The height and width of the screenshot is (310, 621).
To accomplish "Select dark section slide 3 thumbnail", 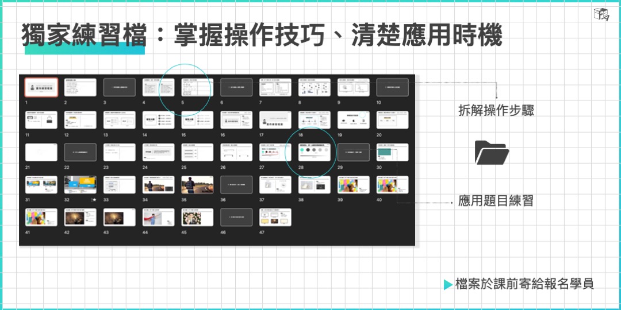I will [x=119, y=87].
